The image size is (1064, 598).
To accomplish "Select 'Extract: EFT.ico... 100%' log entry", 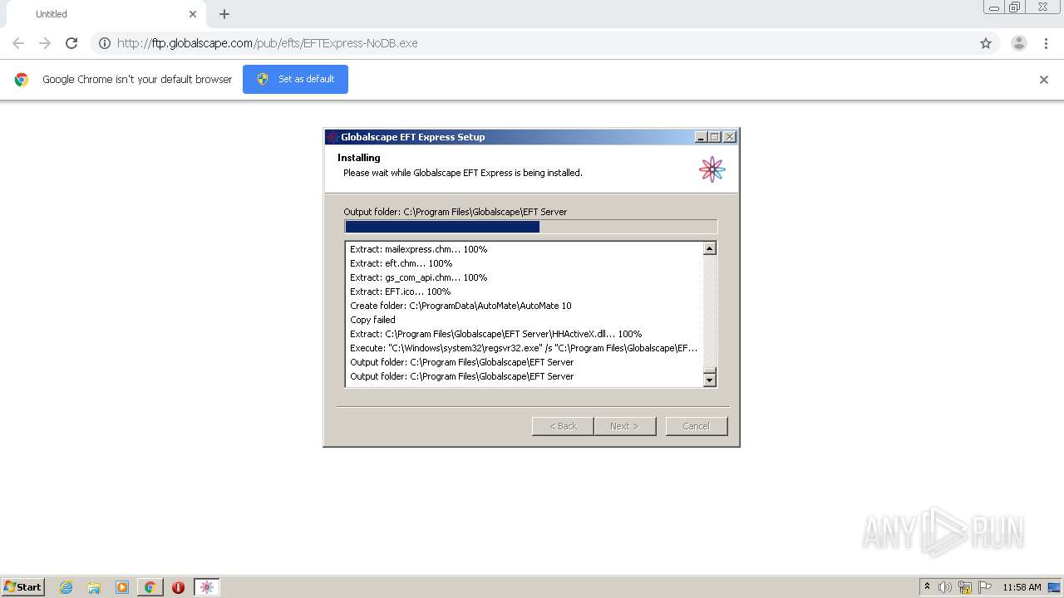I will tap(400, 292).
